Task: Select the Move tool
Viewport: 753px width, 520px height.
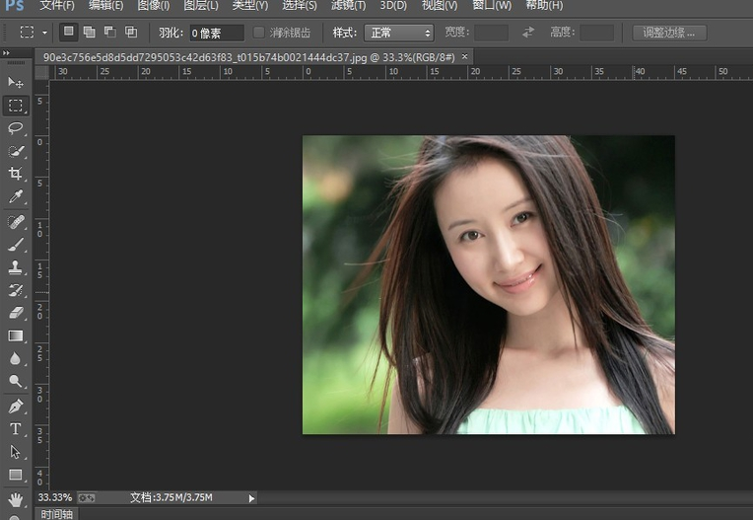Action: [x=16, y=81]
